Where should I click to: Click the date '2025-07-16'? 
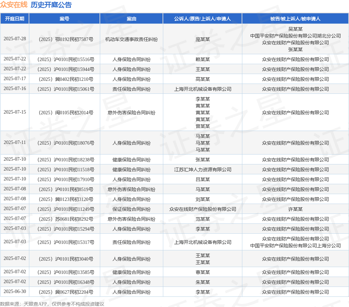click(15, 88)
